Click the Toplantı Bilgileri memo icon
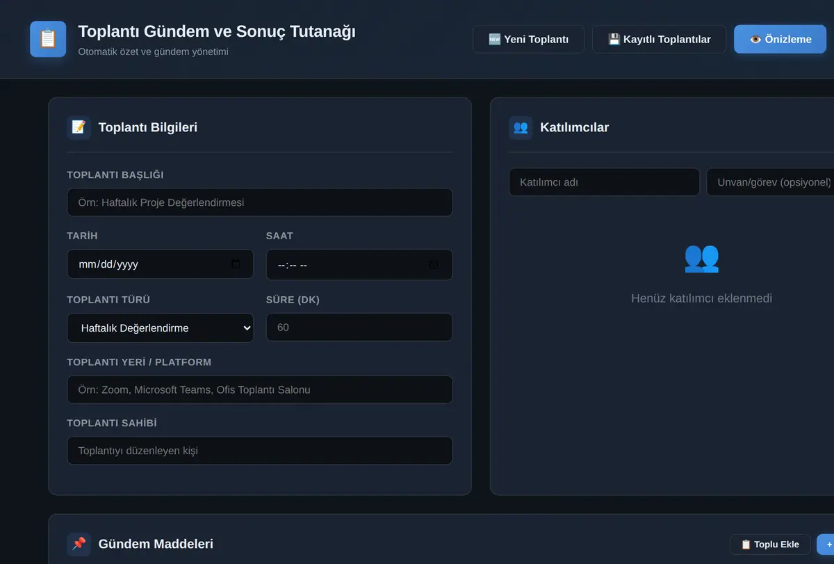This screenshot has height=564, width=834. click(79, 127)
